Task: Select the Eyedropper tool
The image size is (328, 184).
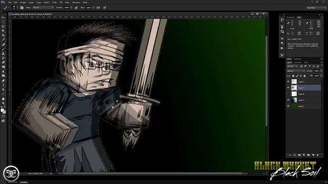Action: click(x=3, y=40)
